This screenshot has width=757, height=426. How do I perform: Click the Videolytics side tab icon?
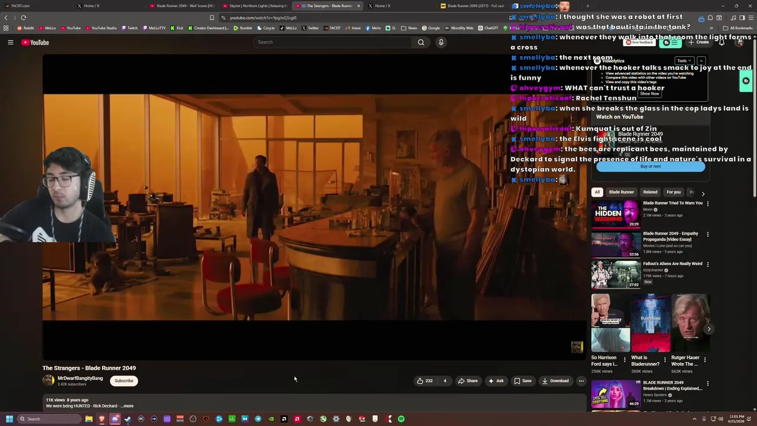746,81
